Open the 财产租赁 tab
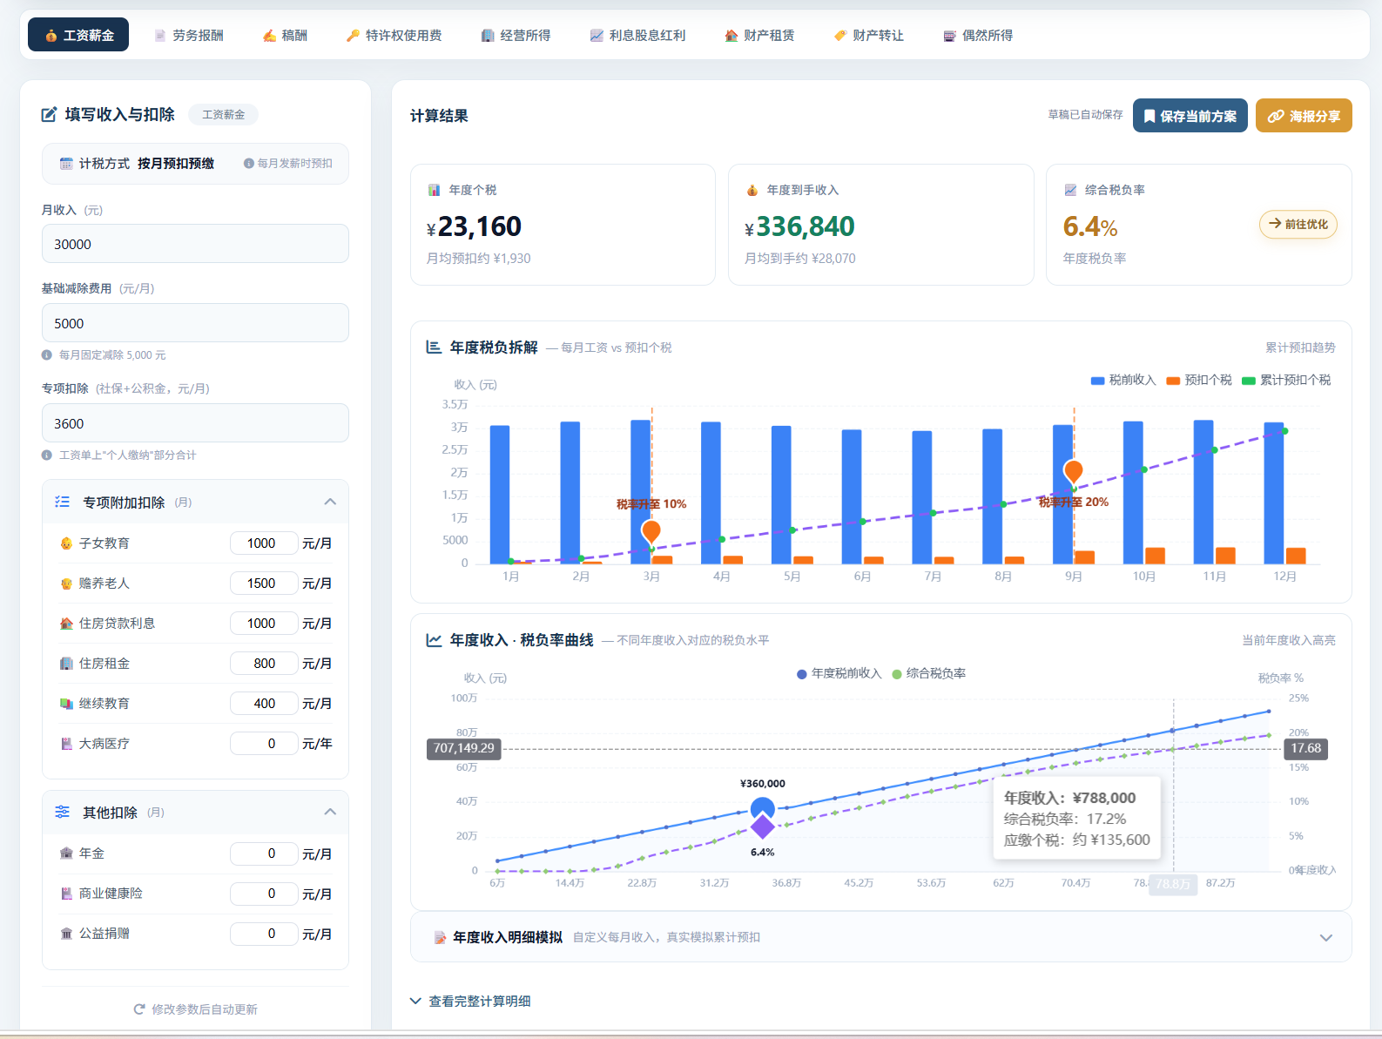Screen dimensions: 1382x1039 [x=759, y=35]
